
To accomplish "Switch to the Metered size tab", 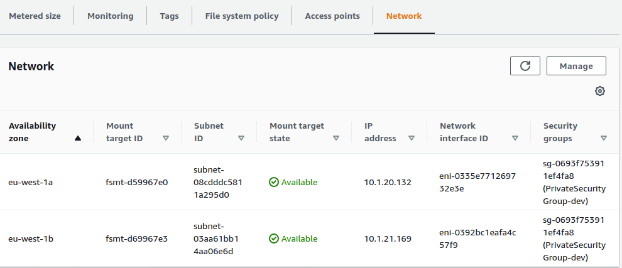I will click(x=35, y=16).
